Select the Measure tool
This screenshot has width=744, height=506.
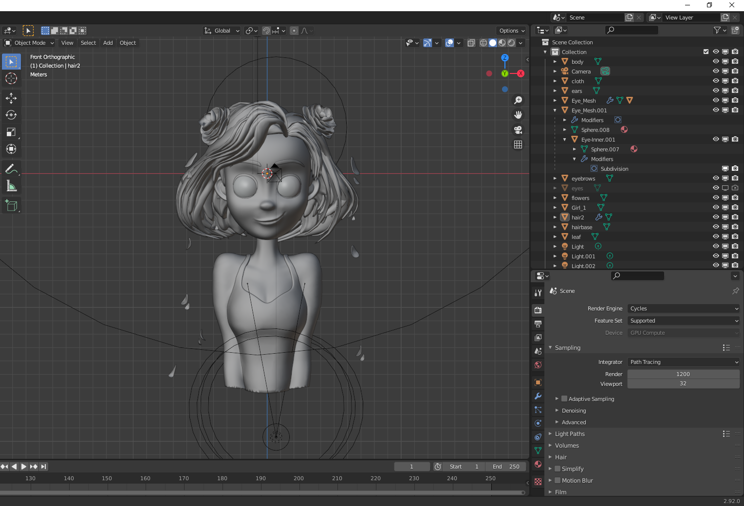coord(11,186)
